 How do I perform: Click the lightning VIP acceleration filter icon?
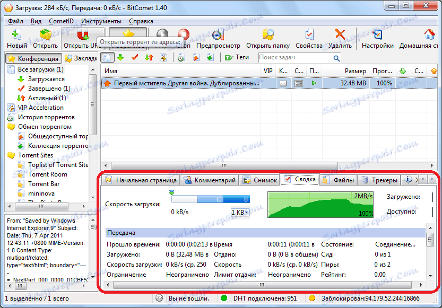click(163, 57)
